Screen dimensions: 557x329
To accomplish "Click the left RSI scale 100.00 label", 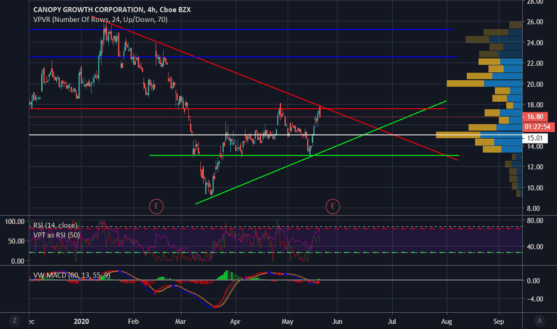I will click(x=15, y=221).
